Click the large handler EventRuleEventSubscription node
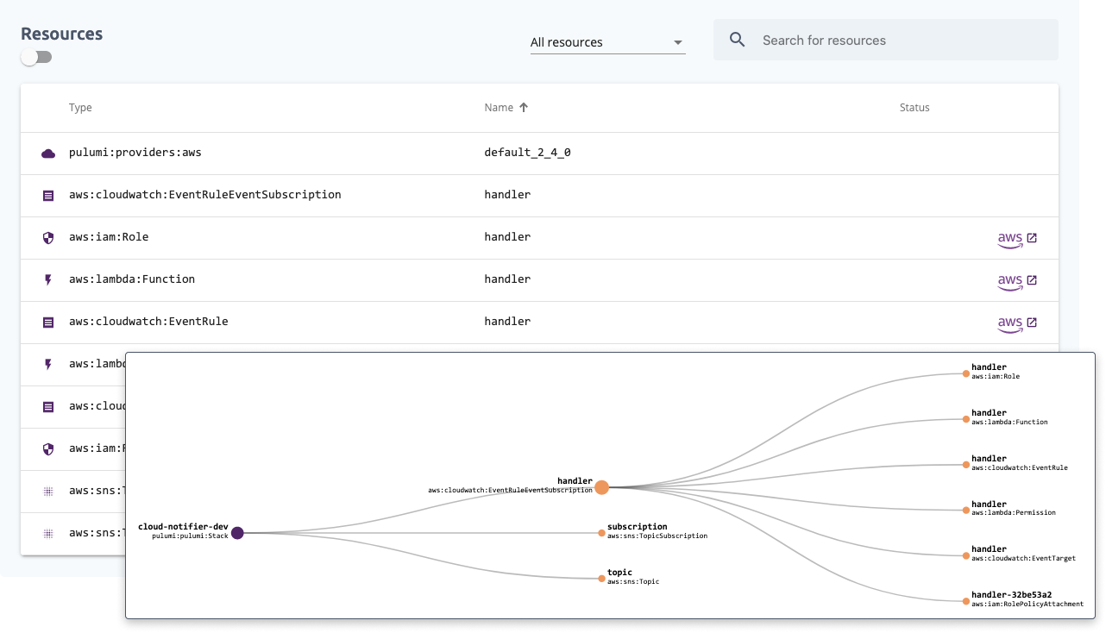1106x633 pixels. click(602, 487)
